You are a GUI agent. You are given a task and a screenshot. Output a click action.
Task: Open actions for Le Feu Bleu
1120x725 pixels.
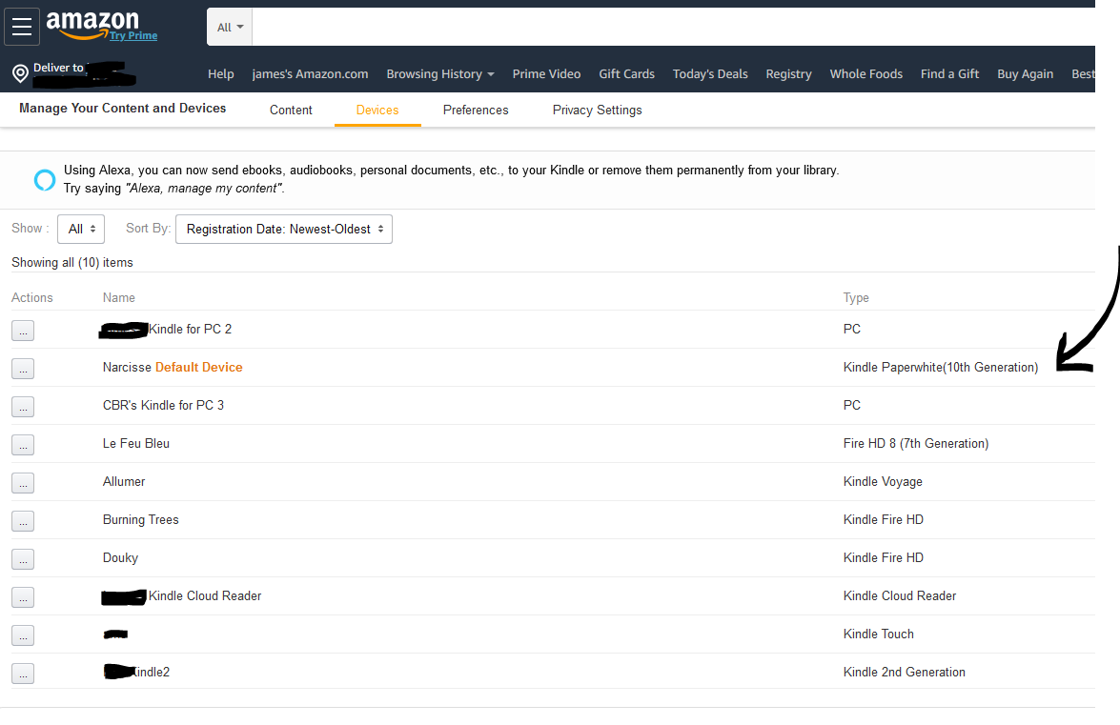[23, 445]
